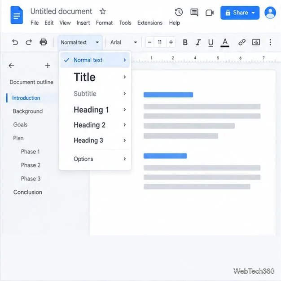Apply the Heading 2 style
The height and width of the screenshot is (281, 281).
click(x=95, y=125)
